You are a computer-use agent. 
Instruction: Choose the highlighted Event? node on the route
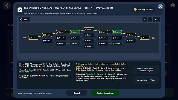click(47, 35)
